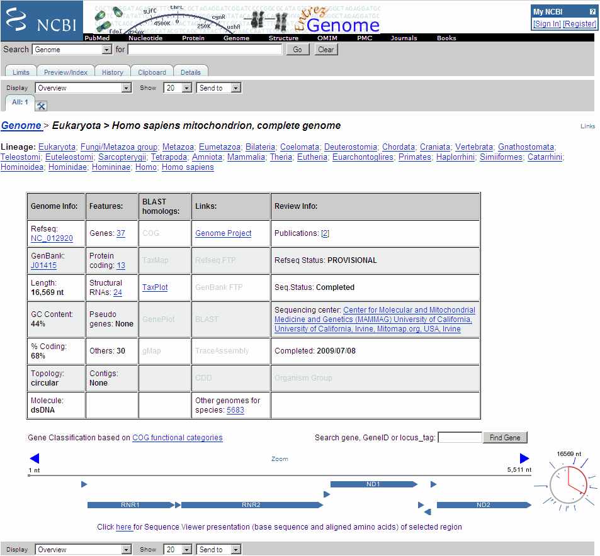Focus the gene/GeneID search field
Image resolution: width=600 pixels, height=556 pixels.
(x=460, y=438)
